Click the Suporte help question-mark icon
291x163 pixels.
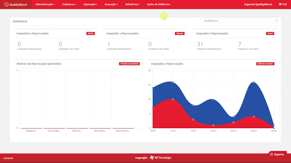[271, 154]
